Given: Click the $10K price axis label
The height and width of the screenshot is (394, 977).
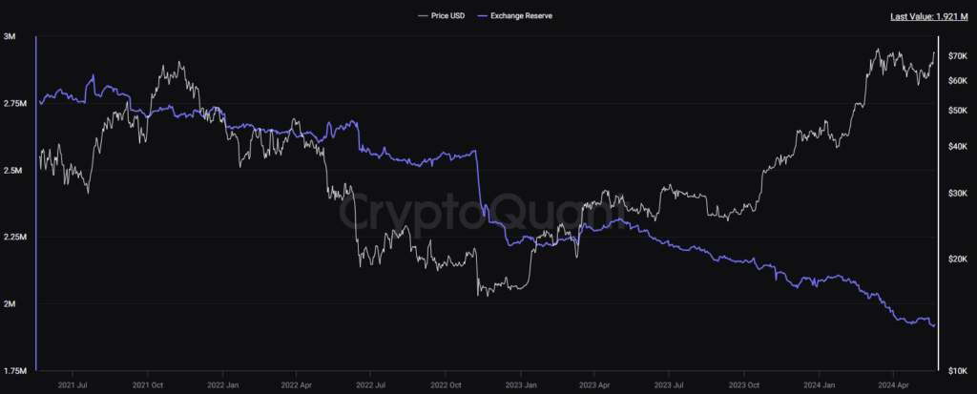Looking at the screenshot, I should [957, 369].
